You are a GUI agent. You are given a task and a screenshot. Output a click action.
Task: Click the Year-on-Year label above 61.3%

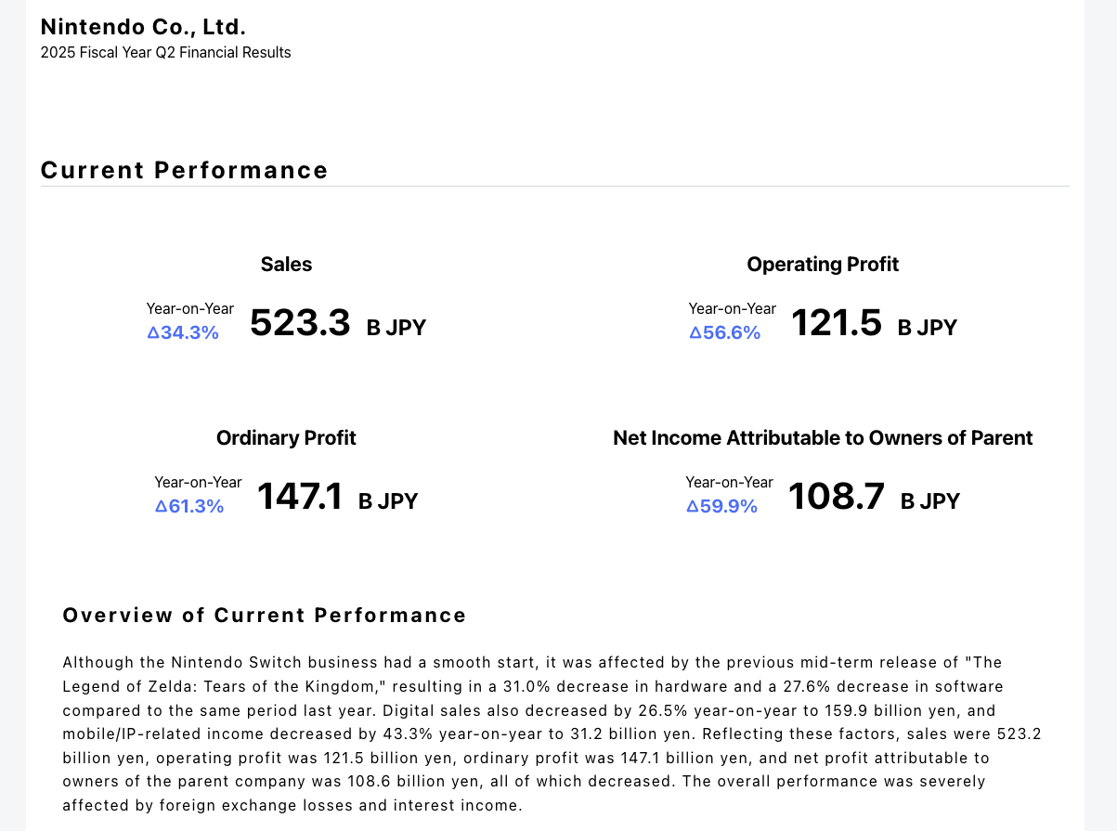coord(198,482)
